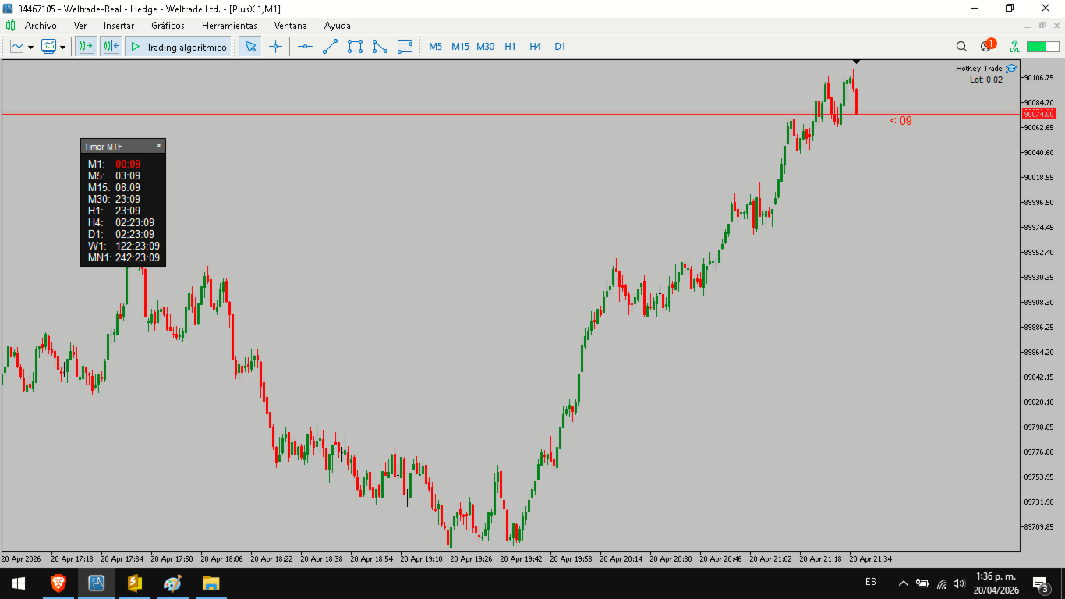The image size is (1065, 599).
Task: Switch to the M15 timeframe
Action: coord(460,47)
